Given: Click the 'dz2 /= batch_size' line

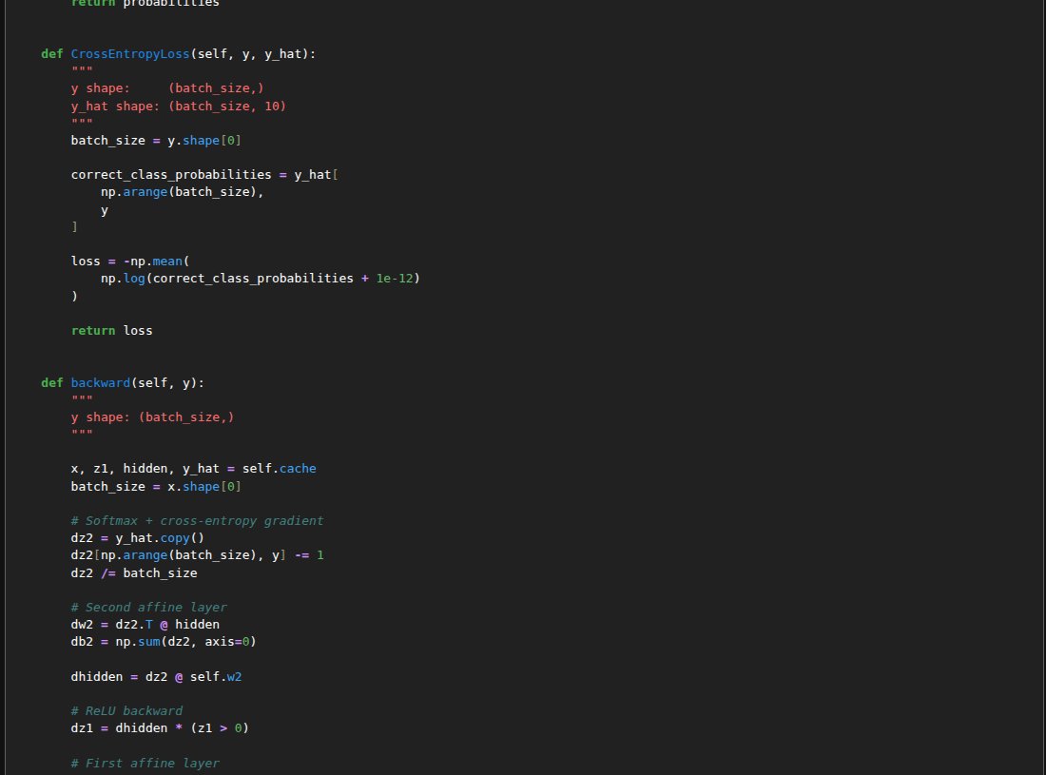Looking at the screenshot, I should click(134, 573).
